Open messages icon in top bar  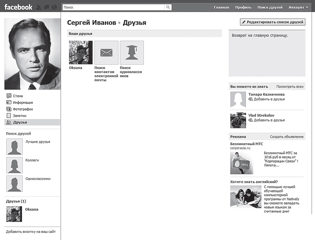point(46,7)
